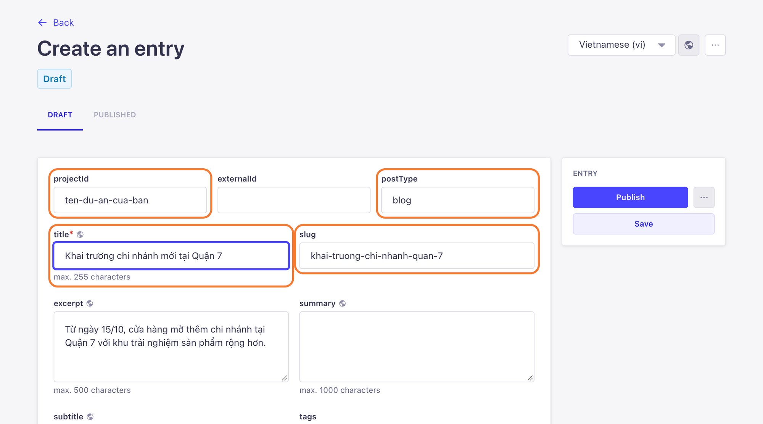
Task: Click the globe localization button near language selector
Action: point(689,45)
